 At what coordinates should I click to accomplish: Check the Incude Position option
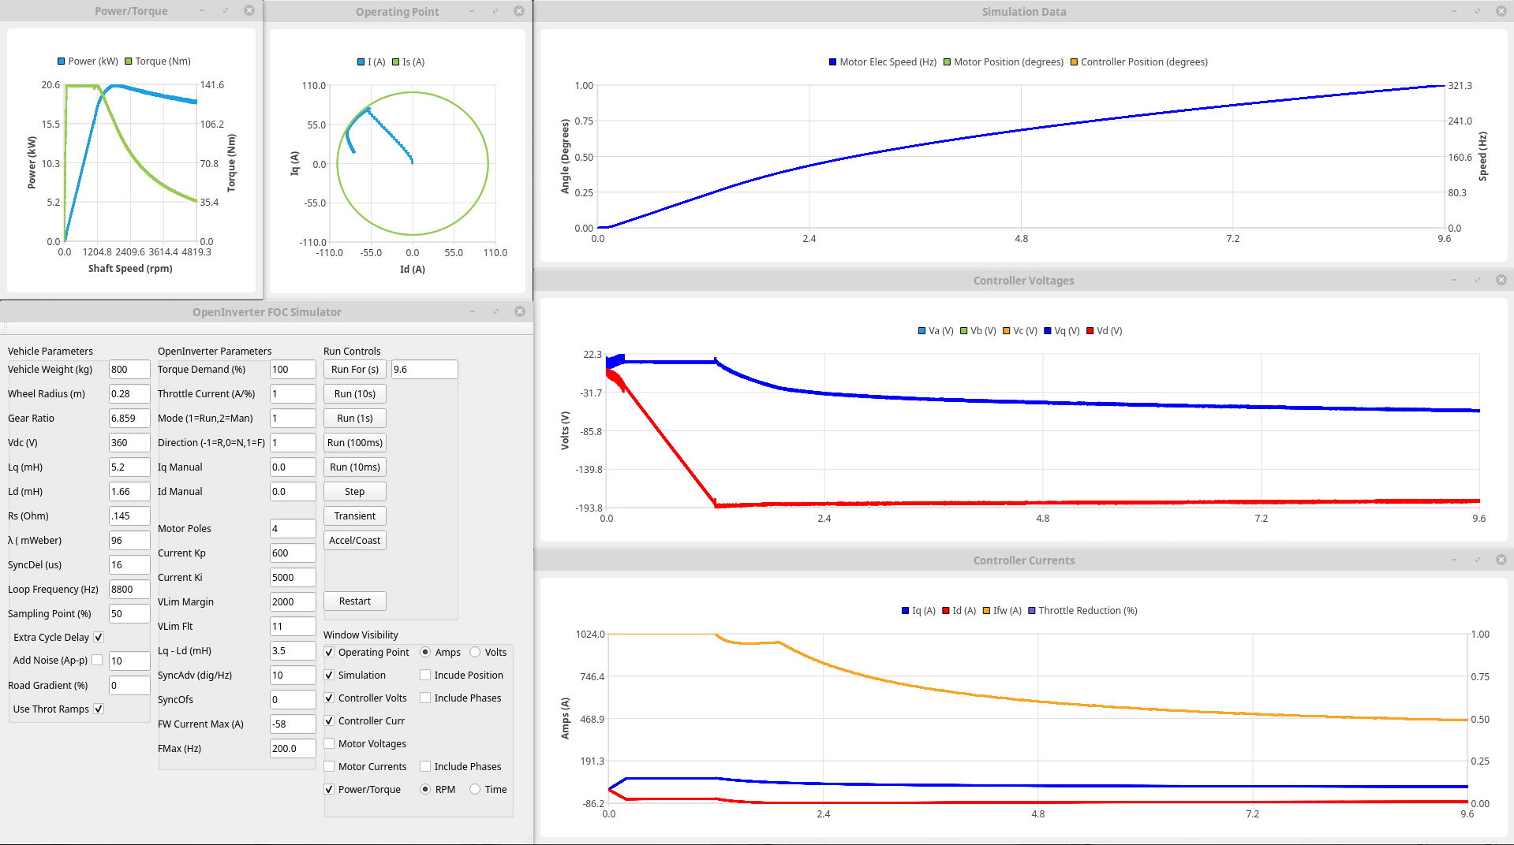point(425,675)
